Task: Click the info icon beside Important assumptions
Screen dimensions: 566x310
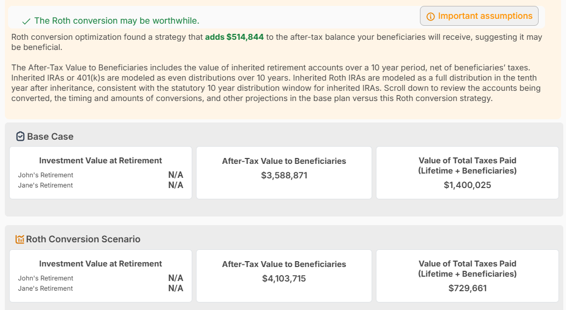Action: pyautogui.click(x=430, y=17)
